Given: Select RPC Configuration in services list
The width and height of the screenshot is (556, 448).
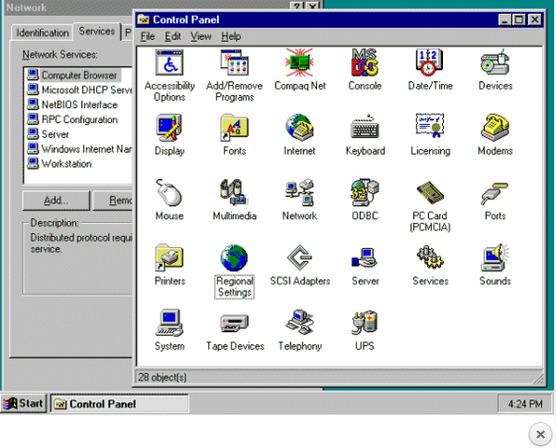Looking at the screenshot, I should (x=72, y=119).
